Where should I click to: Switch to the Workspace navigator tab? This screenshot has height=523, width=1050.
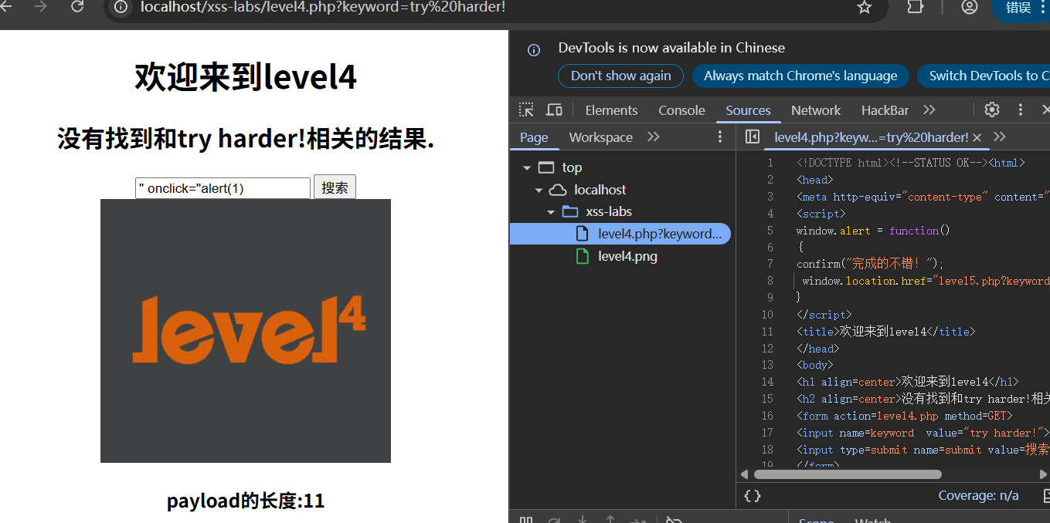[600, 137]
